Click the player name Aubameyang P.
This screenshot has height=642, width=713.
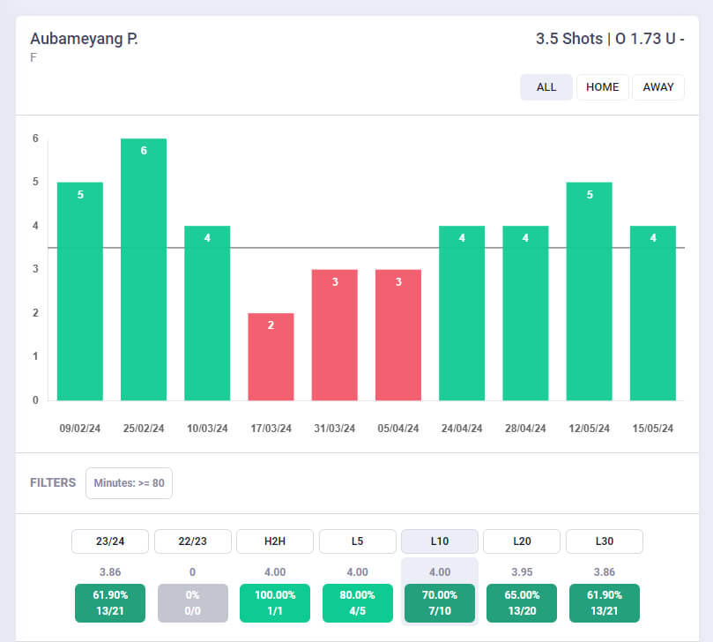tap(84, 39)
